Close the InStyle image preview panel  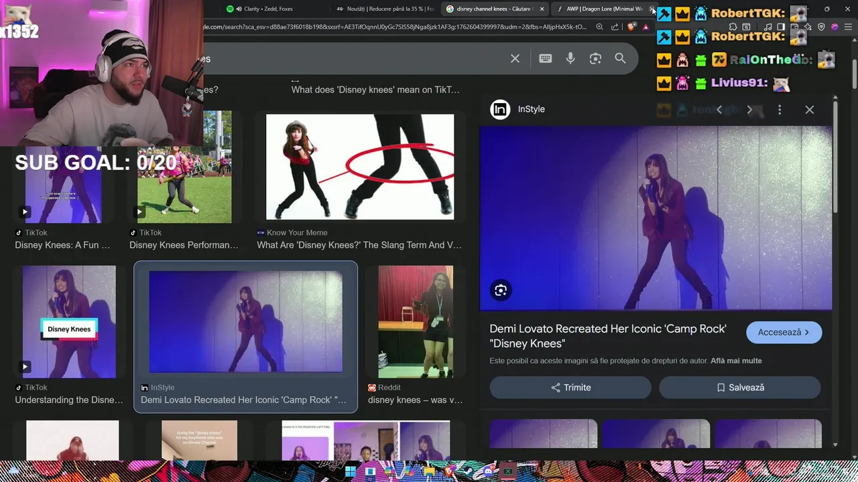pyautogui.click(x=810, y=110)
